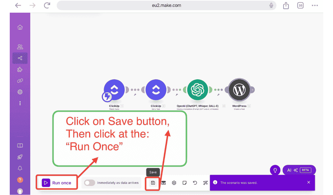The height and width of the screenshot is (195, 333).
Task: Go back with the browser back arrow
Action: coord(18,5)
